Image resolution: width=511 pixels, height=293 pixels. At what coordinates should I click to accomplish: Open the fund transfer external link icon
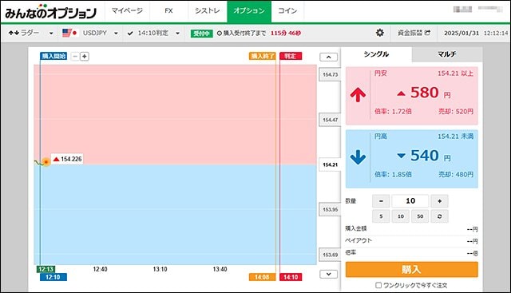tap(428, 33)
